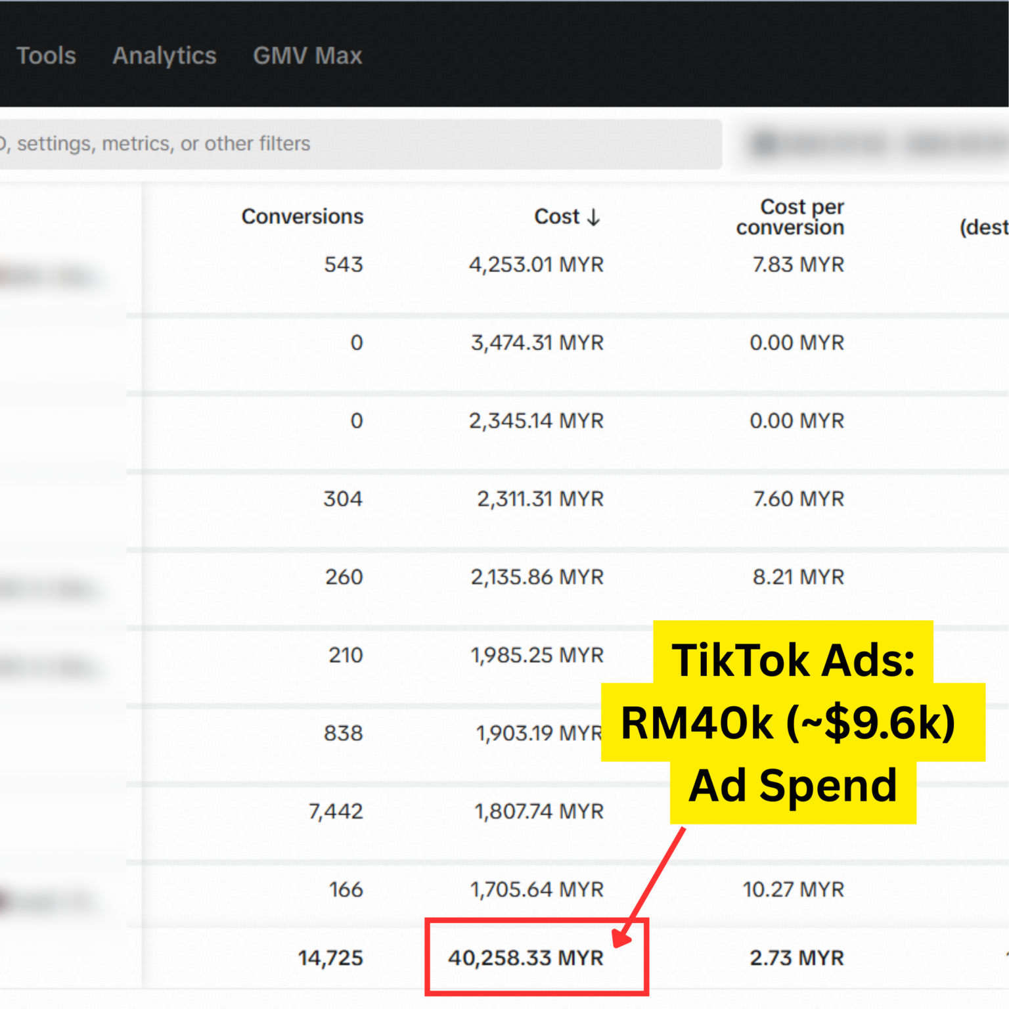Select the 2.73 MYR total cost per conversion

pyautogui.click(x=797, y=958)
